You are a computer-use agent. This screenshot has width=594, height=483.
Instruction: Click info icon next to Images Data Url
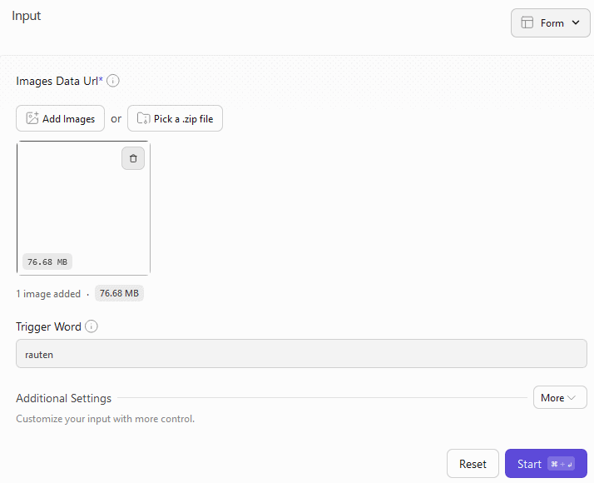coord(113,81)
